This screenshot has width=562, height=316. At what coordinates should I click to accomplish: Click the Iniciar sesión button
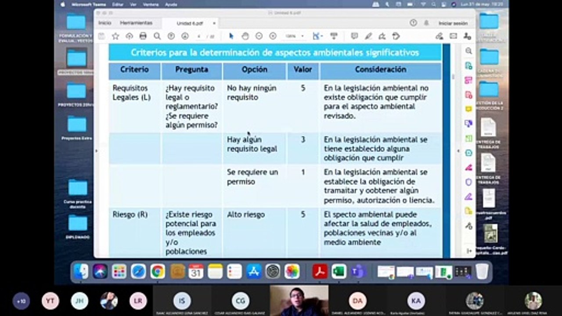coord(453,23)
